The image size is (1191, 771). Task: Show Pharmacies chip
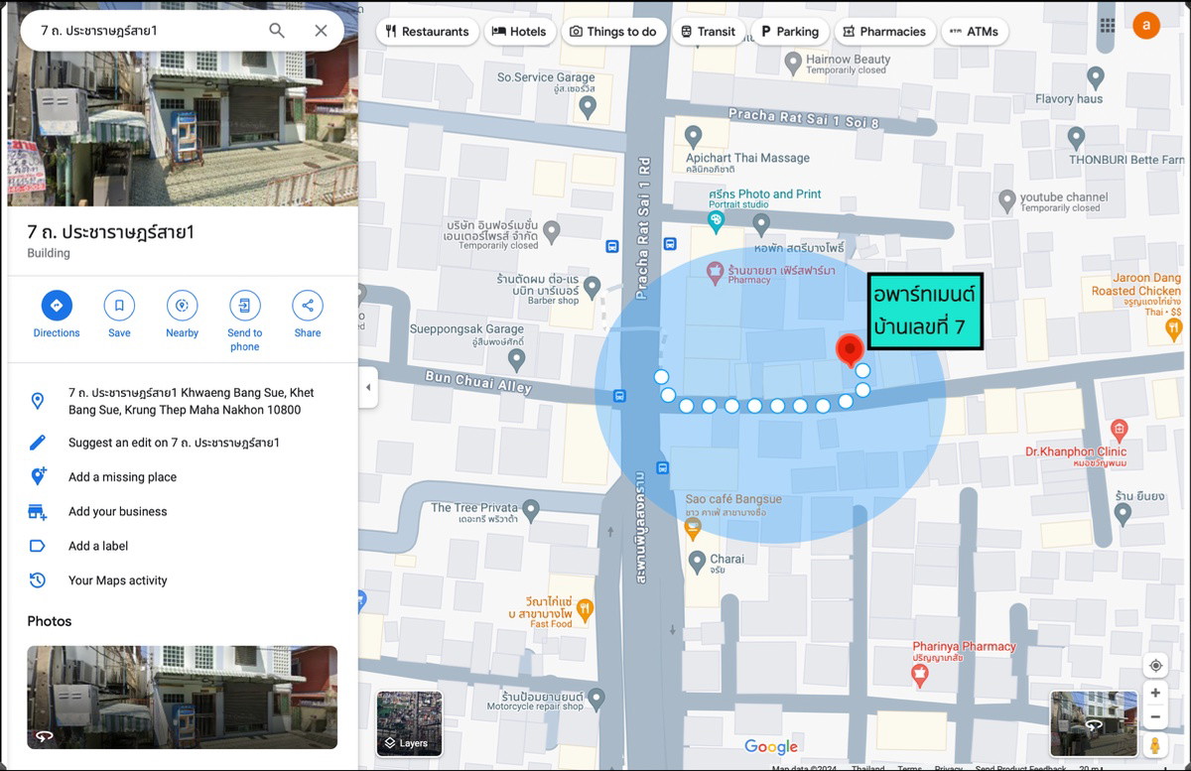[883, 32]
